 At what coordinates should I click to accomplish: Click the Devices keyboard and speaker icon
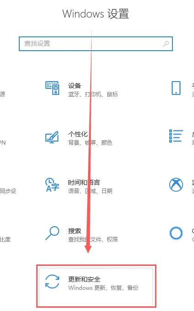point(52,88)
